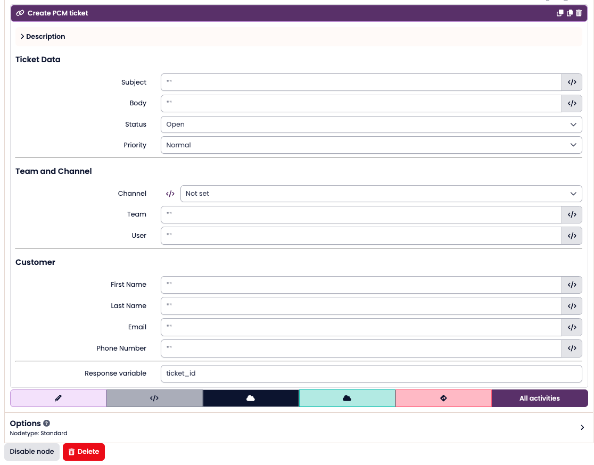
Task: Open code editor for Subject field
Action: click(x=572, y=82)
